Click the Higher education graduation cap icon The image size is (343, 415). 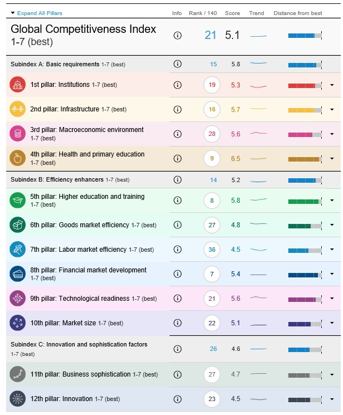click(x=17, y=200)
